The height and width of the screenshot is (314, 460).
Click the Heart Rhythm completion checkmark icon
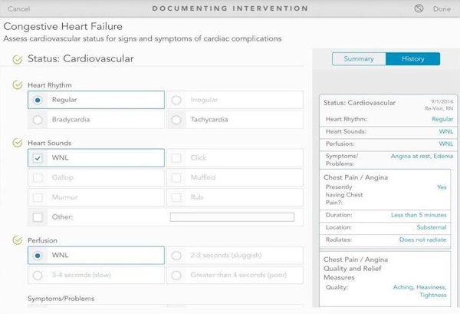tap(17, 84)
